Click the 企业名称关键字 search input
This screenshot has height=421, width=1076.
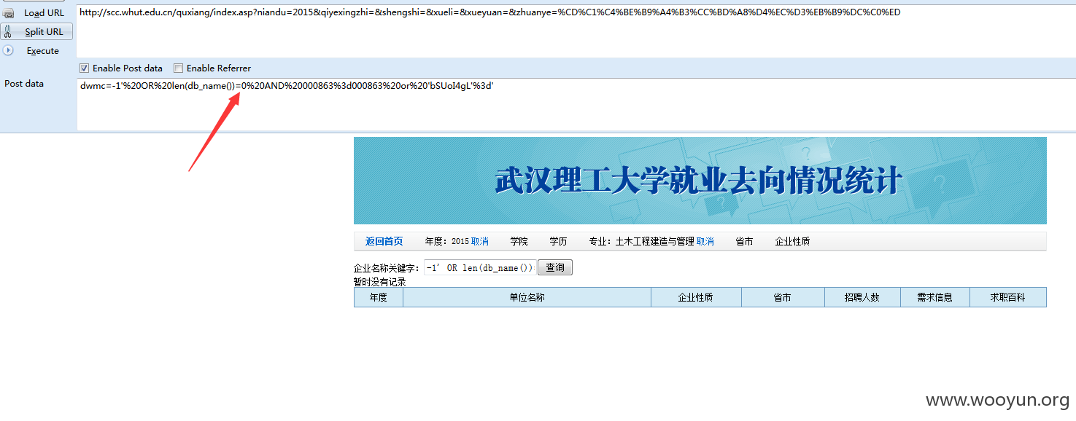coord(480,268)
